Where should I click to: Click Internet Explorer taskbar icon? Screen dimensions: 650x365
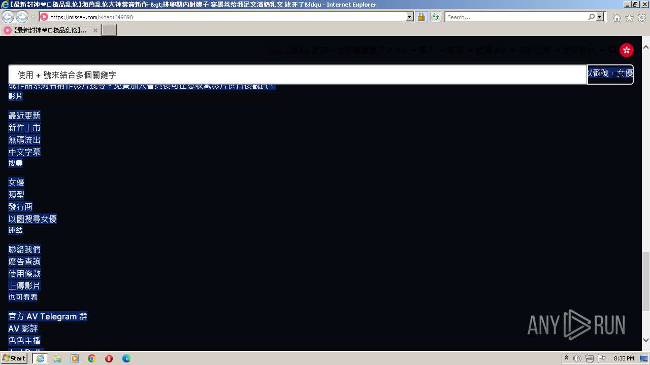40,358
